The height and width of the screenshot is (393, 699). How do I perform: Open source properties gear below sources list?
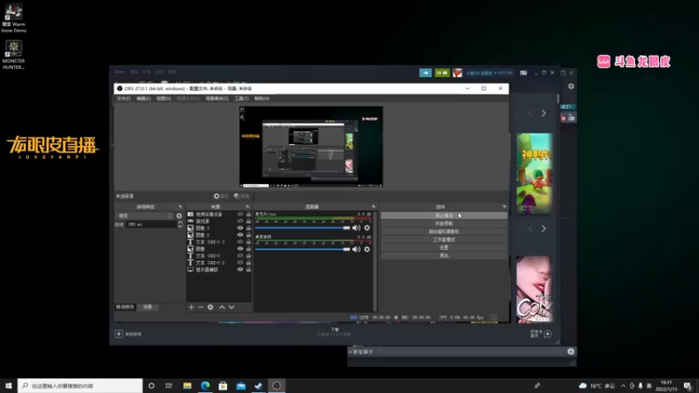tap(211, 307)
